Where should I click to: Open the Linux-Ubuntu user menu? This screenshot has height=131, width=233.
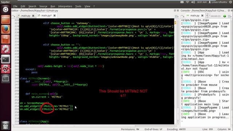tap(218, 2)
